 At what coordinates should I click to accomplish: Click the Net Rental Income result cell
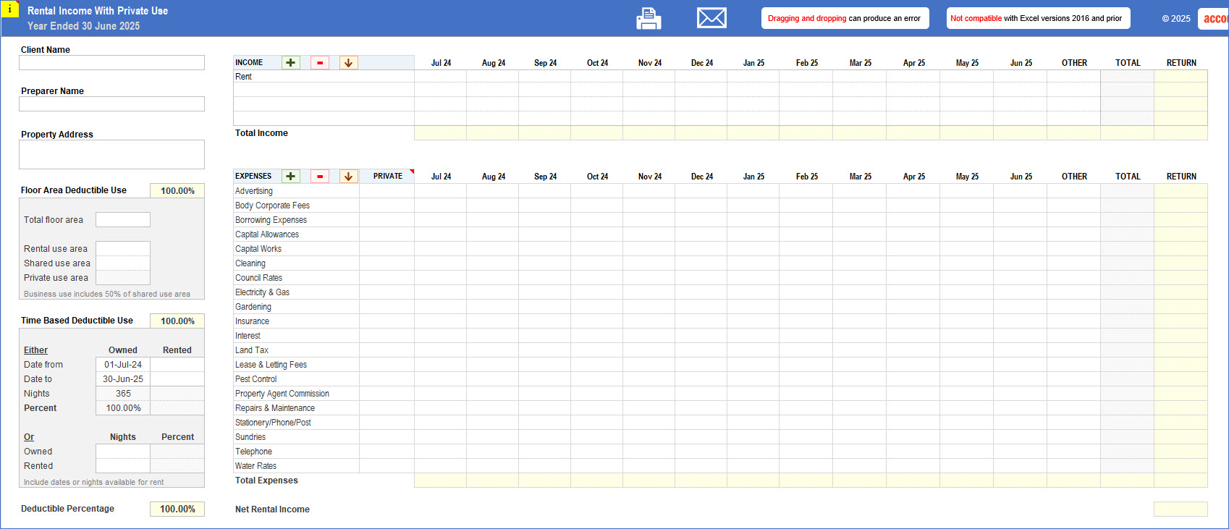(1181, 509)
